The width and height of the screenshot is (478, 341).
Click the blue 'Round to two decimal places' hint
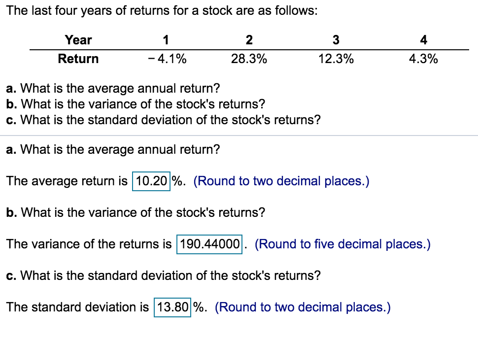coord(281,181)
